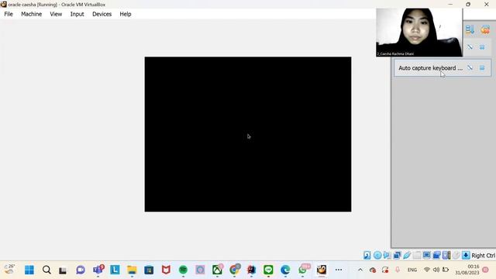Click the webcam overlay thumbnail

[419, 33]
